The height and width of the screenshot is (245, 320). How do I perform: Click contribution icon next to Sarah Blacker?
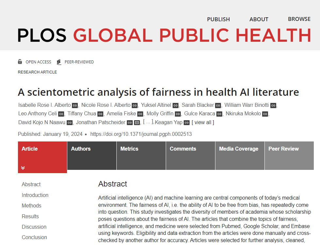(x=218, y=106)
